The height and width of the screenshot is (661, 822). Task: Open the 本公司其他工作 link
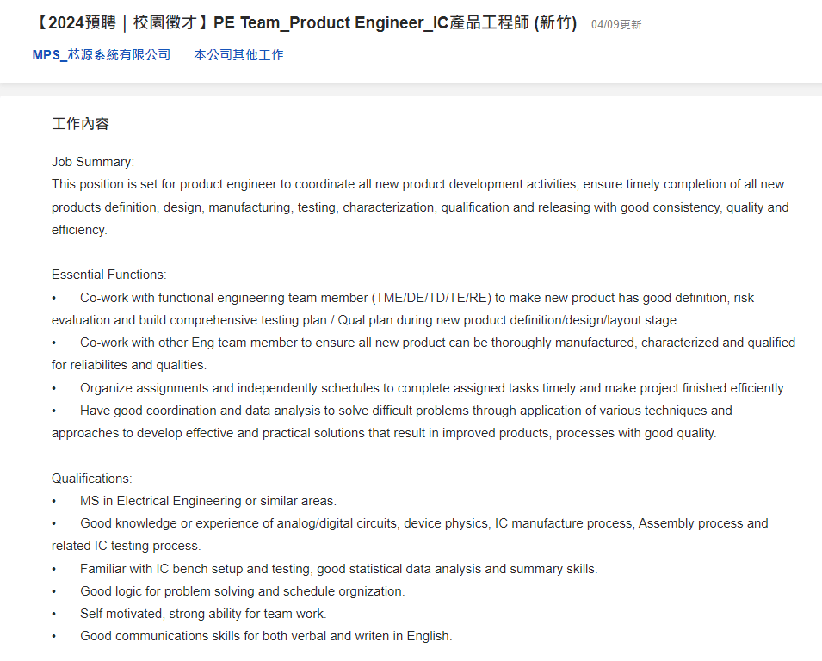coord(238,55)
